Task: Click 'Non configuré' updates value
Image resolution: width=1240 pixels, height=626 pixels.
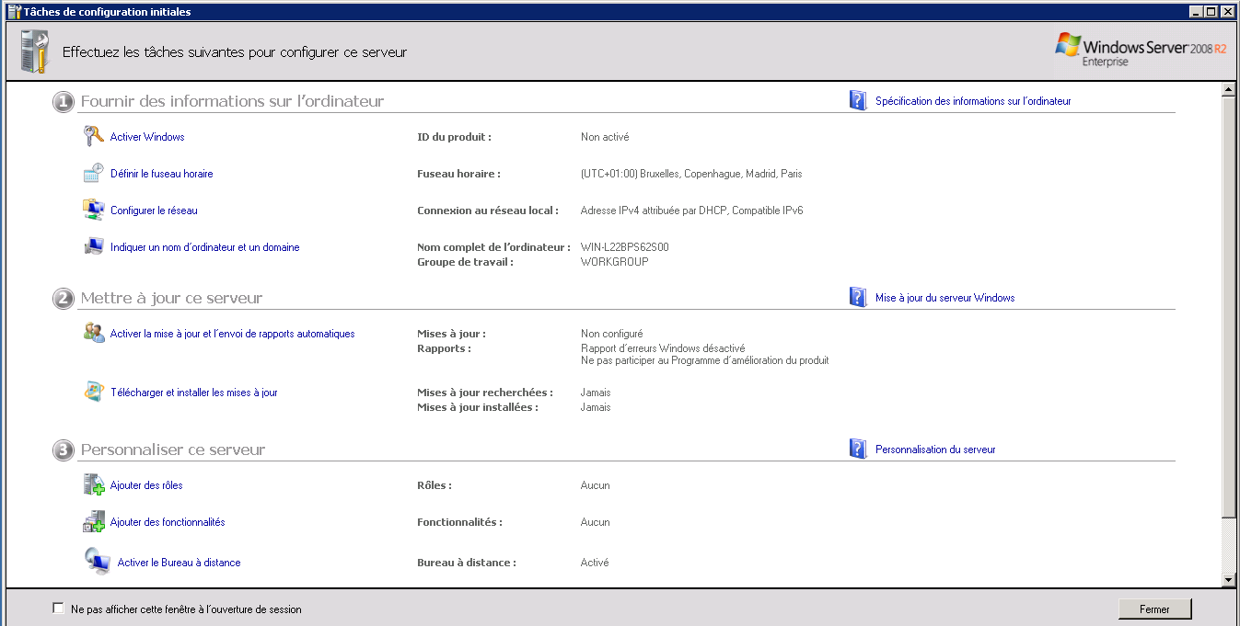Action: click(x=612, y=334)
